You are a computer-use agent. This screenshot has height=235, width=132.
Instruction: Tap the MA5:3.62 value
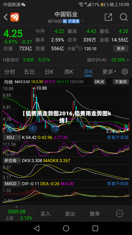click(22, 82)
